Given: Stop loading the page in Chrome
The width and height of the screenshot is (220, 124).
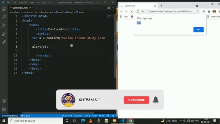Looking at the screenshot, I should (131, 11).
